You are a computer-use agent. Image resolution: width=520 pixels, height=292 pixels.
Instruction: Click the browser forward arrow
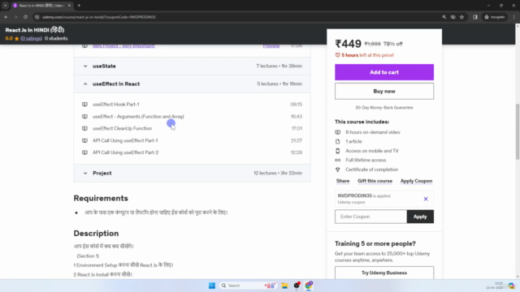pos(15,17)
